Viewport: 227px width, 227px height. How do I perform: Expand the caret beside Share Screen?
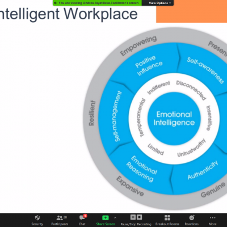pyautogui.click(x=115, y=218)
